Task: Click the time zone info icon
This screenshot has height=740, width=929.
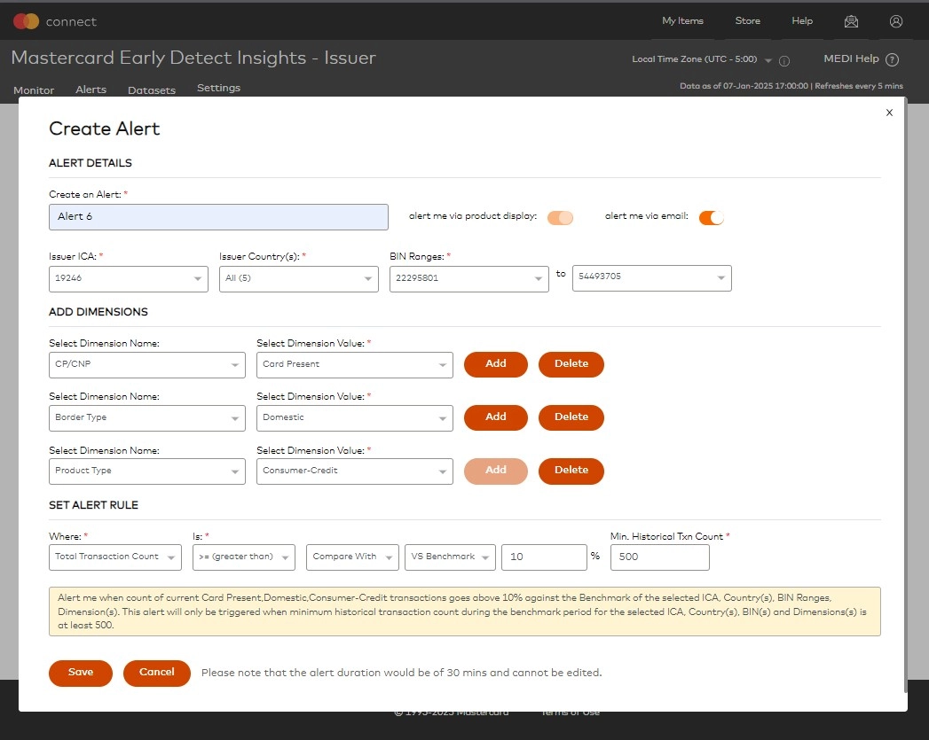Action: click(786, 60)
